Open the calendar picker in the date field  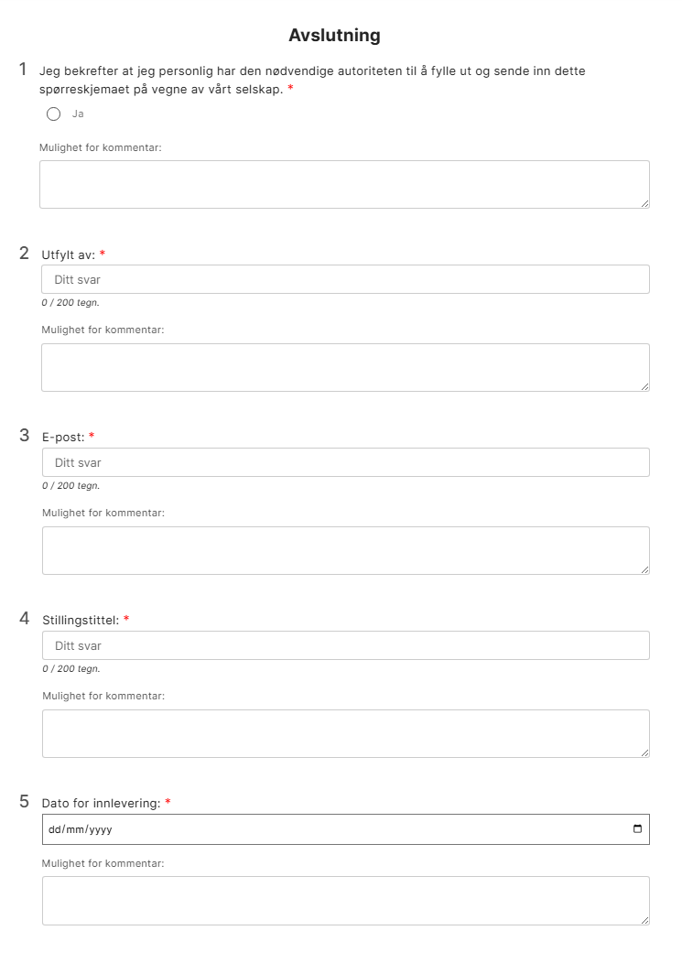click(x=638, y=829)
